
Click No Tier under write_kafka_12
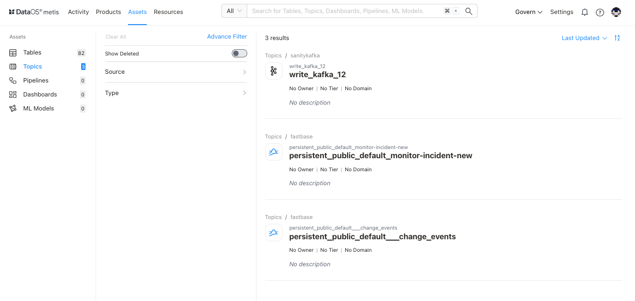329,89
